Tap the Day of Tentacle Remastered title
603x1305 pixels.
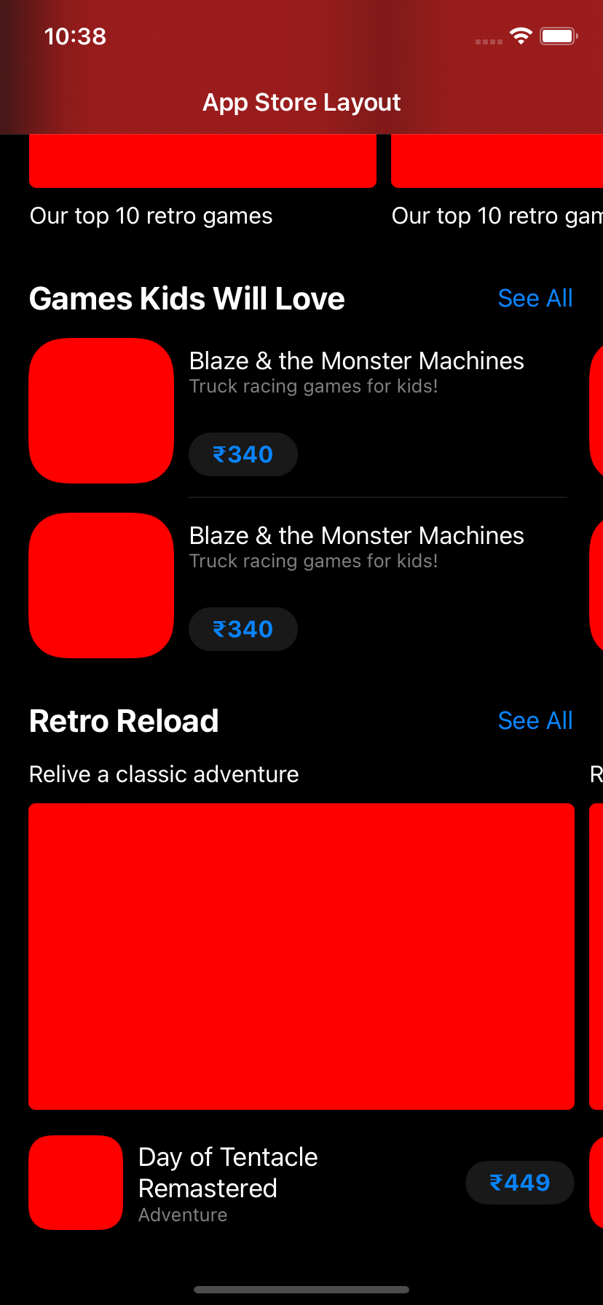point(228,1172)
